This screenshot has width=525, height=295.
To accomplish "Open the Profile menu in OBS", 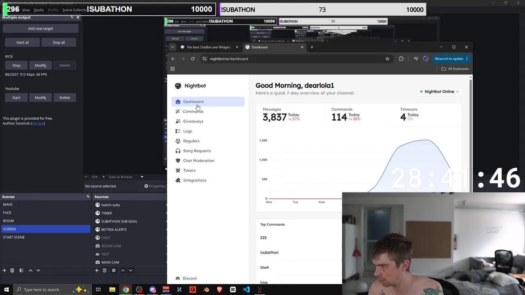I will pyautogui.click(x=53, y=10).
